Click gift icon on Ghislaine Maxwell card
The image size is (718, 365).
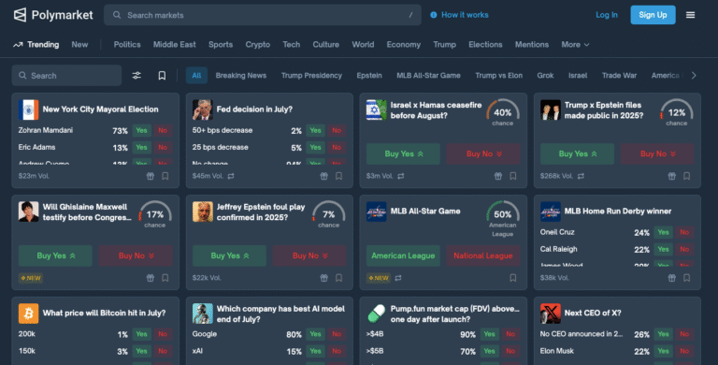point(151,278)
